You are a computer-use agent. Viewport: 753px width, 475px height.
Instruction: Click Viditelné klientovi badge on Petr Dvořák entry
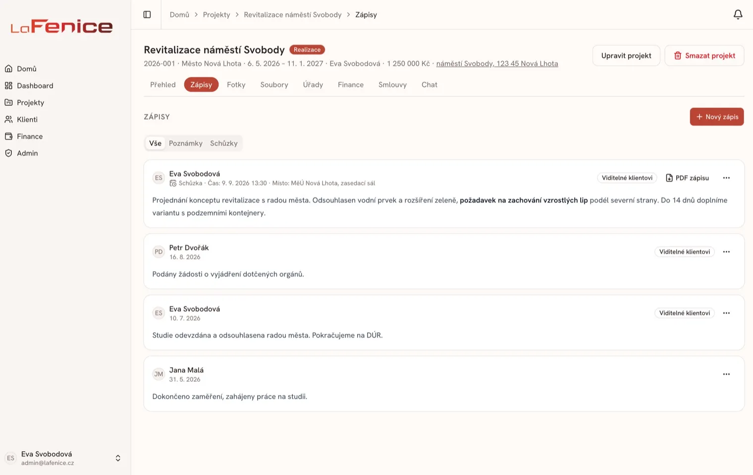(x=685, y=252)
